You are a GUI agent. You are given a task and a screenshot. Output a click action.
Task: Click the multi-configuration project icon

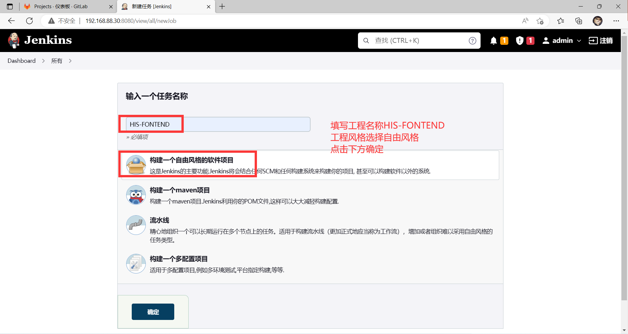136,264
